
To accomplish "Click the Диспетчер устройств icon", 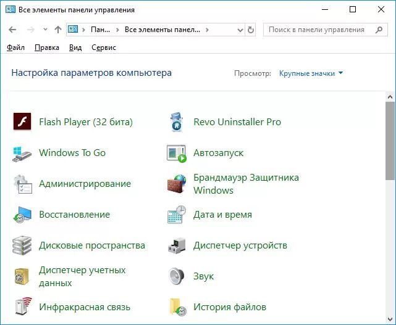I will coord(177,245).
